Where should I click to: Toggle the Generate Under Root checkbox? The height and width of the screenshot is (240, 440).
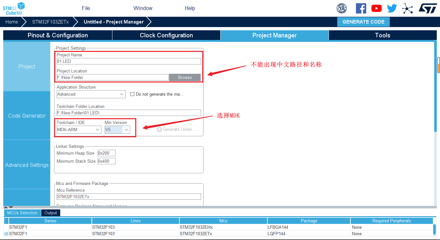click(x=159, y=130)
